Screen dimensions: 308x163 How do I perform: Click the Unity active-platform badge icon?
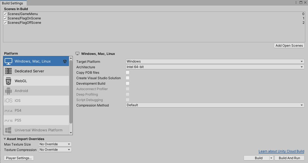pos(65,61)
